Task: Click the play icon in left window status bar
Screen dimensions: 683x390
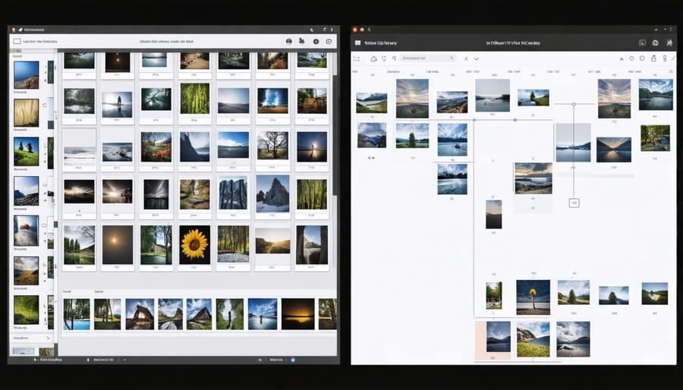Action: (x=35, y=360)
